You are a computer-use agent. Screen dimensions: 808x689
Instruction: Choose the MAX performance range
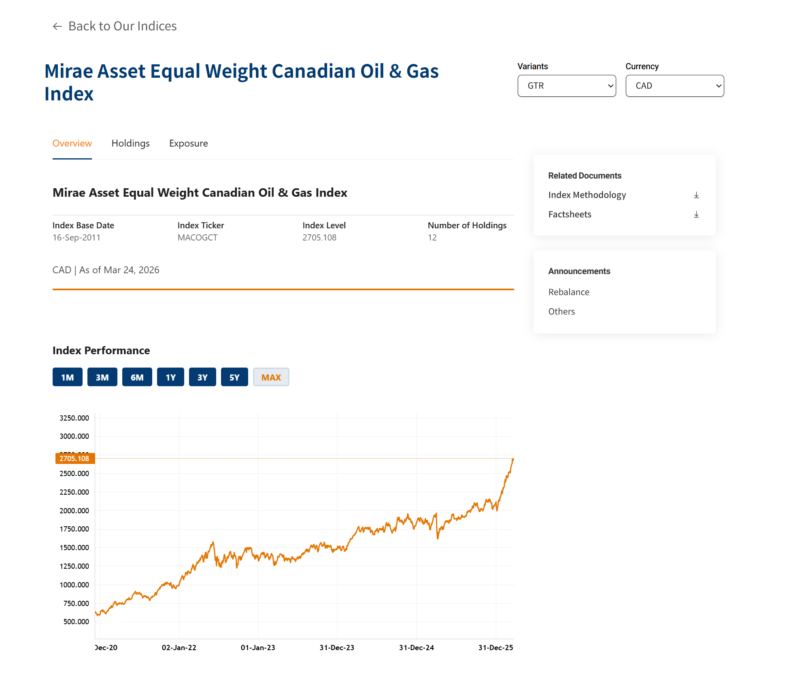point(271,377)
